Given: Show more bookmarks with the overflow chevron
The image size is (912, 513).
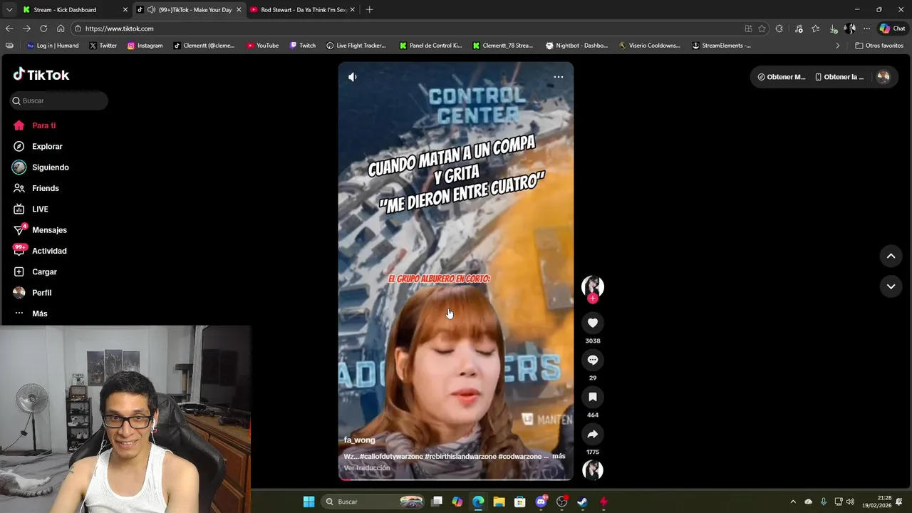Looking at the screenshot, I should pyautogui.click(x=838, y=46).
